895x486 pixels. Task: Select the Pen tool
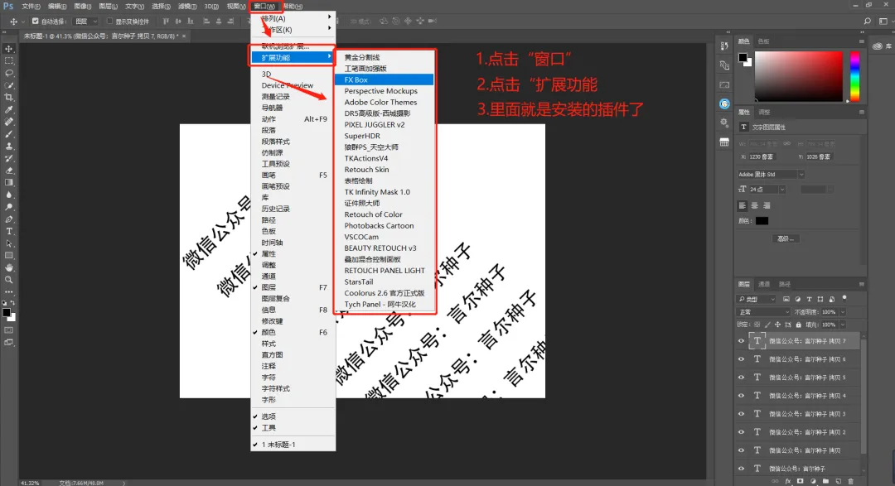pos(8,219)
